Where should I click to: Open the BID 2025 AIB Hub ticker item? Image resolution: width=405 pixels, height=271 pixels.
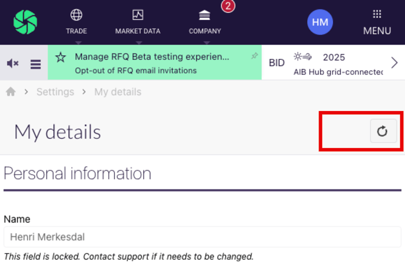(x=326, y=63)
